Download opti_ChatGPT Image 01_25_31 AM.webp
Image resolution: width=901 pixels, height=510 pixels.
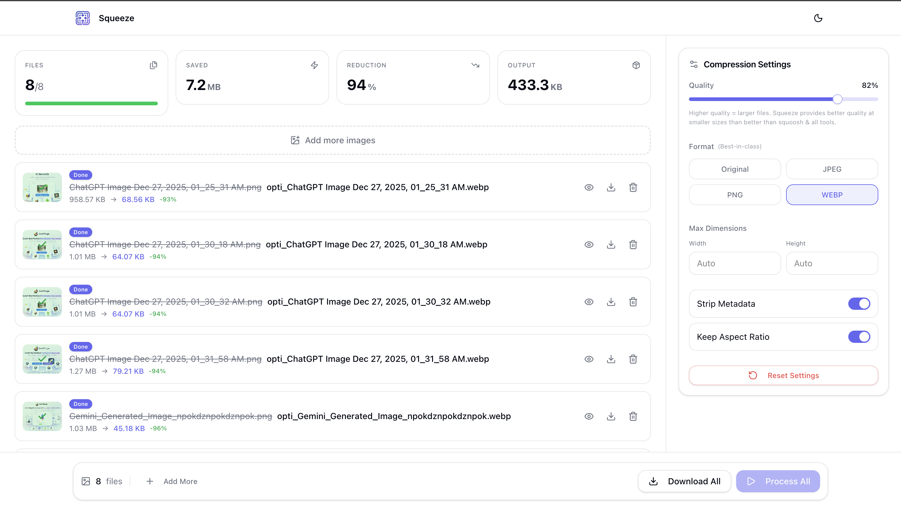tap(611, 187)
